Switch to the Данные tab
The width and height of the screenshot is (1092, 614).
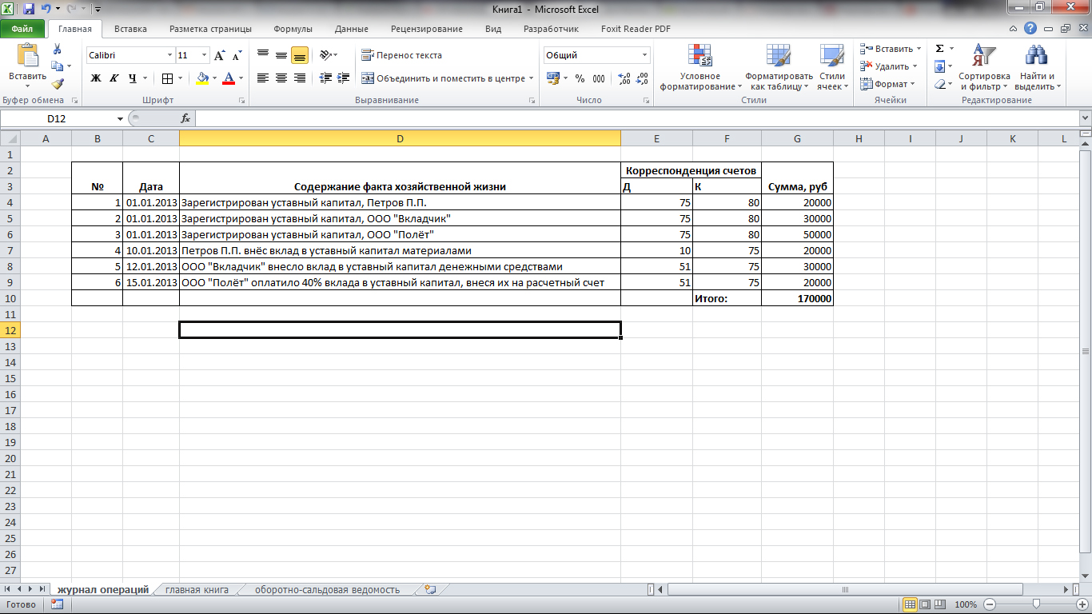click(352, 29)
